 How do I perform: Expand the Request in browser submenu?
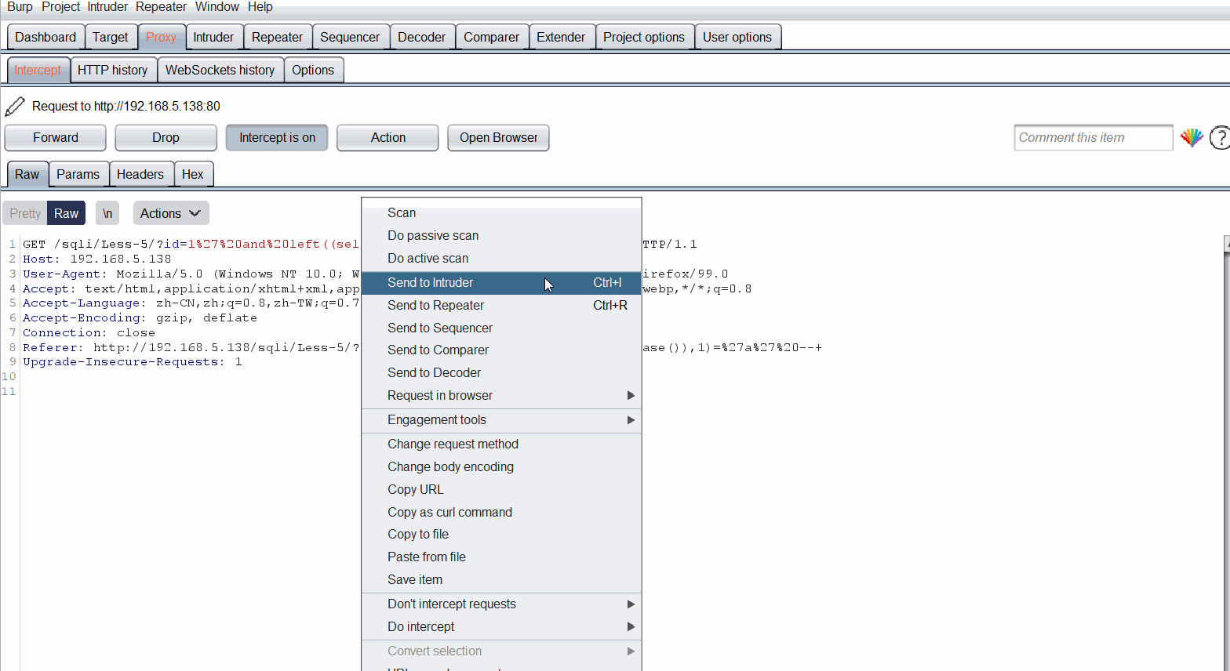tap(501, 396)
